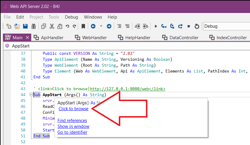Click the Increase indent icon
Viewport: 250px width, 145px height.
[x=145, y=26]
